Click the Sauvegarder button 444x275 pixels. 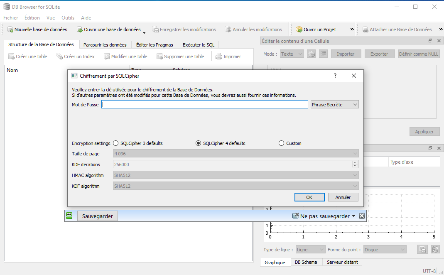click(x=97, y=216)
